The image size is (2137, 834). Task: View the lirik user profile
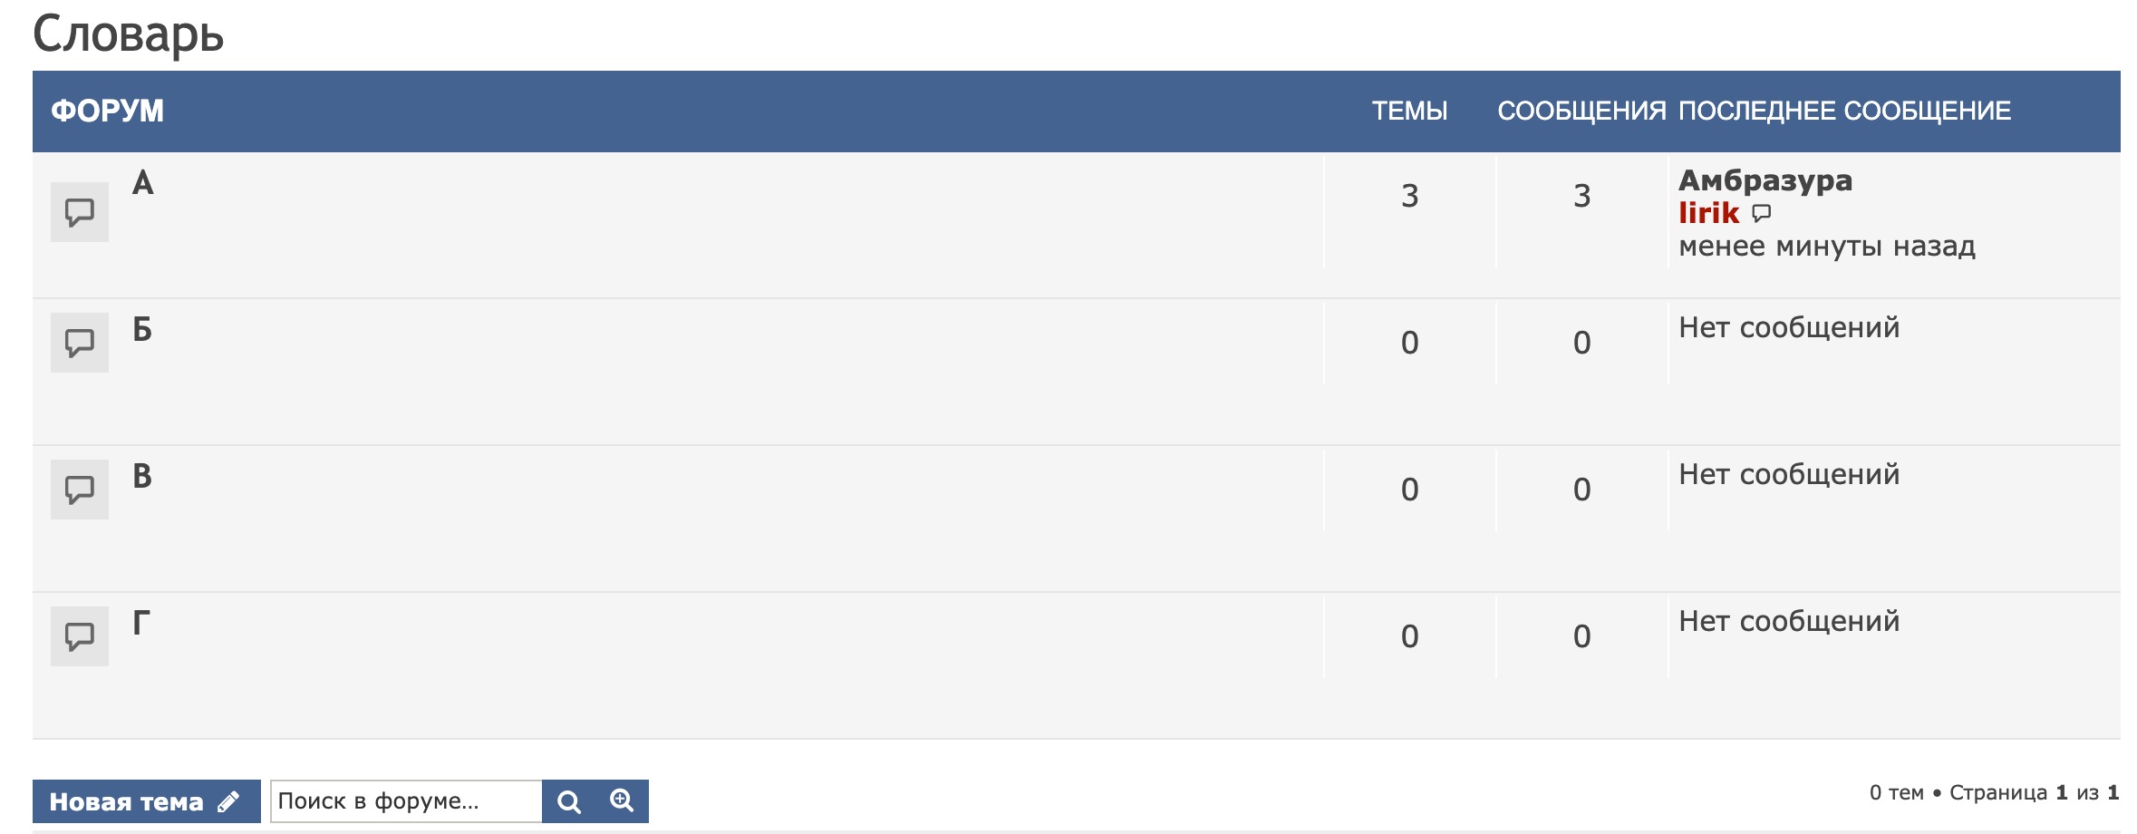[x=1708, y=213]
